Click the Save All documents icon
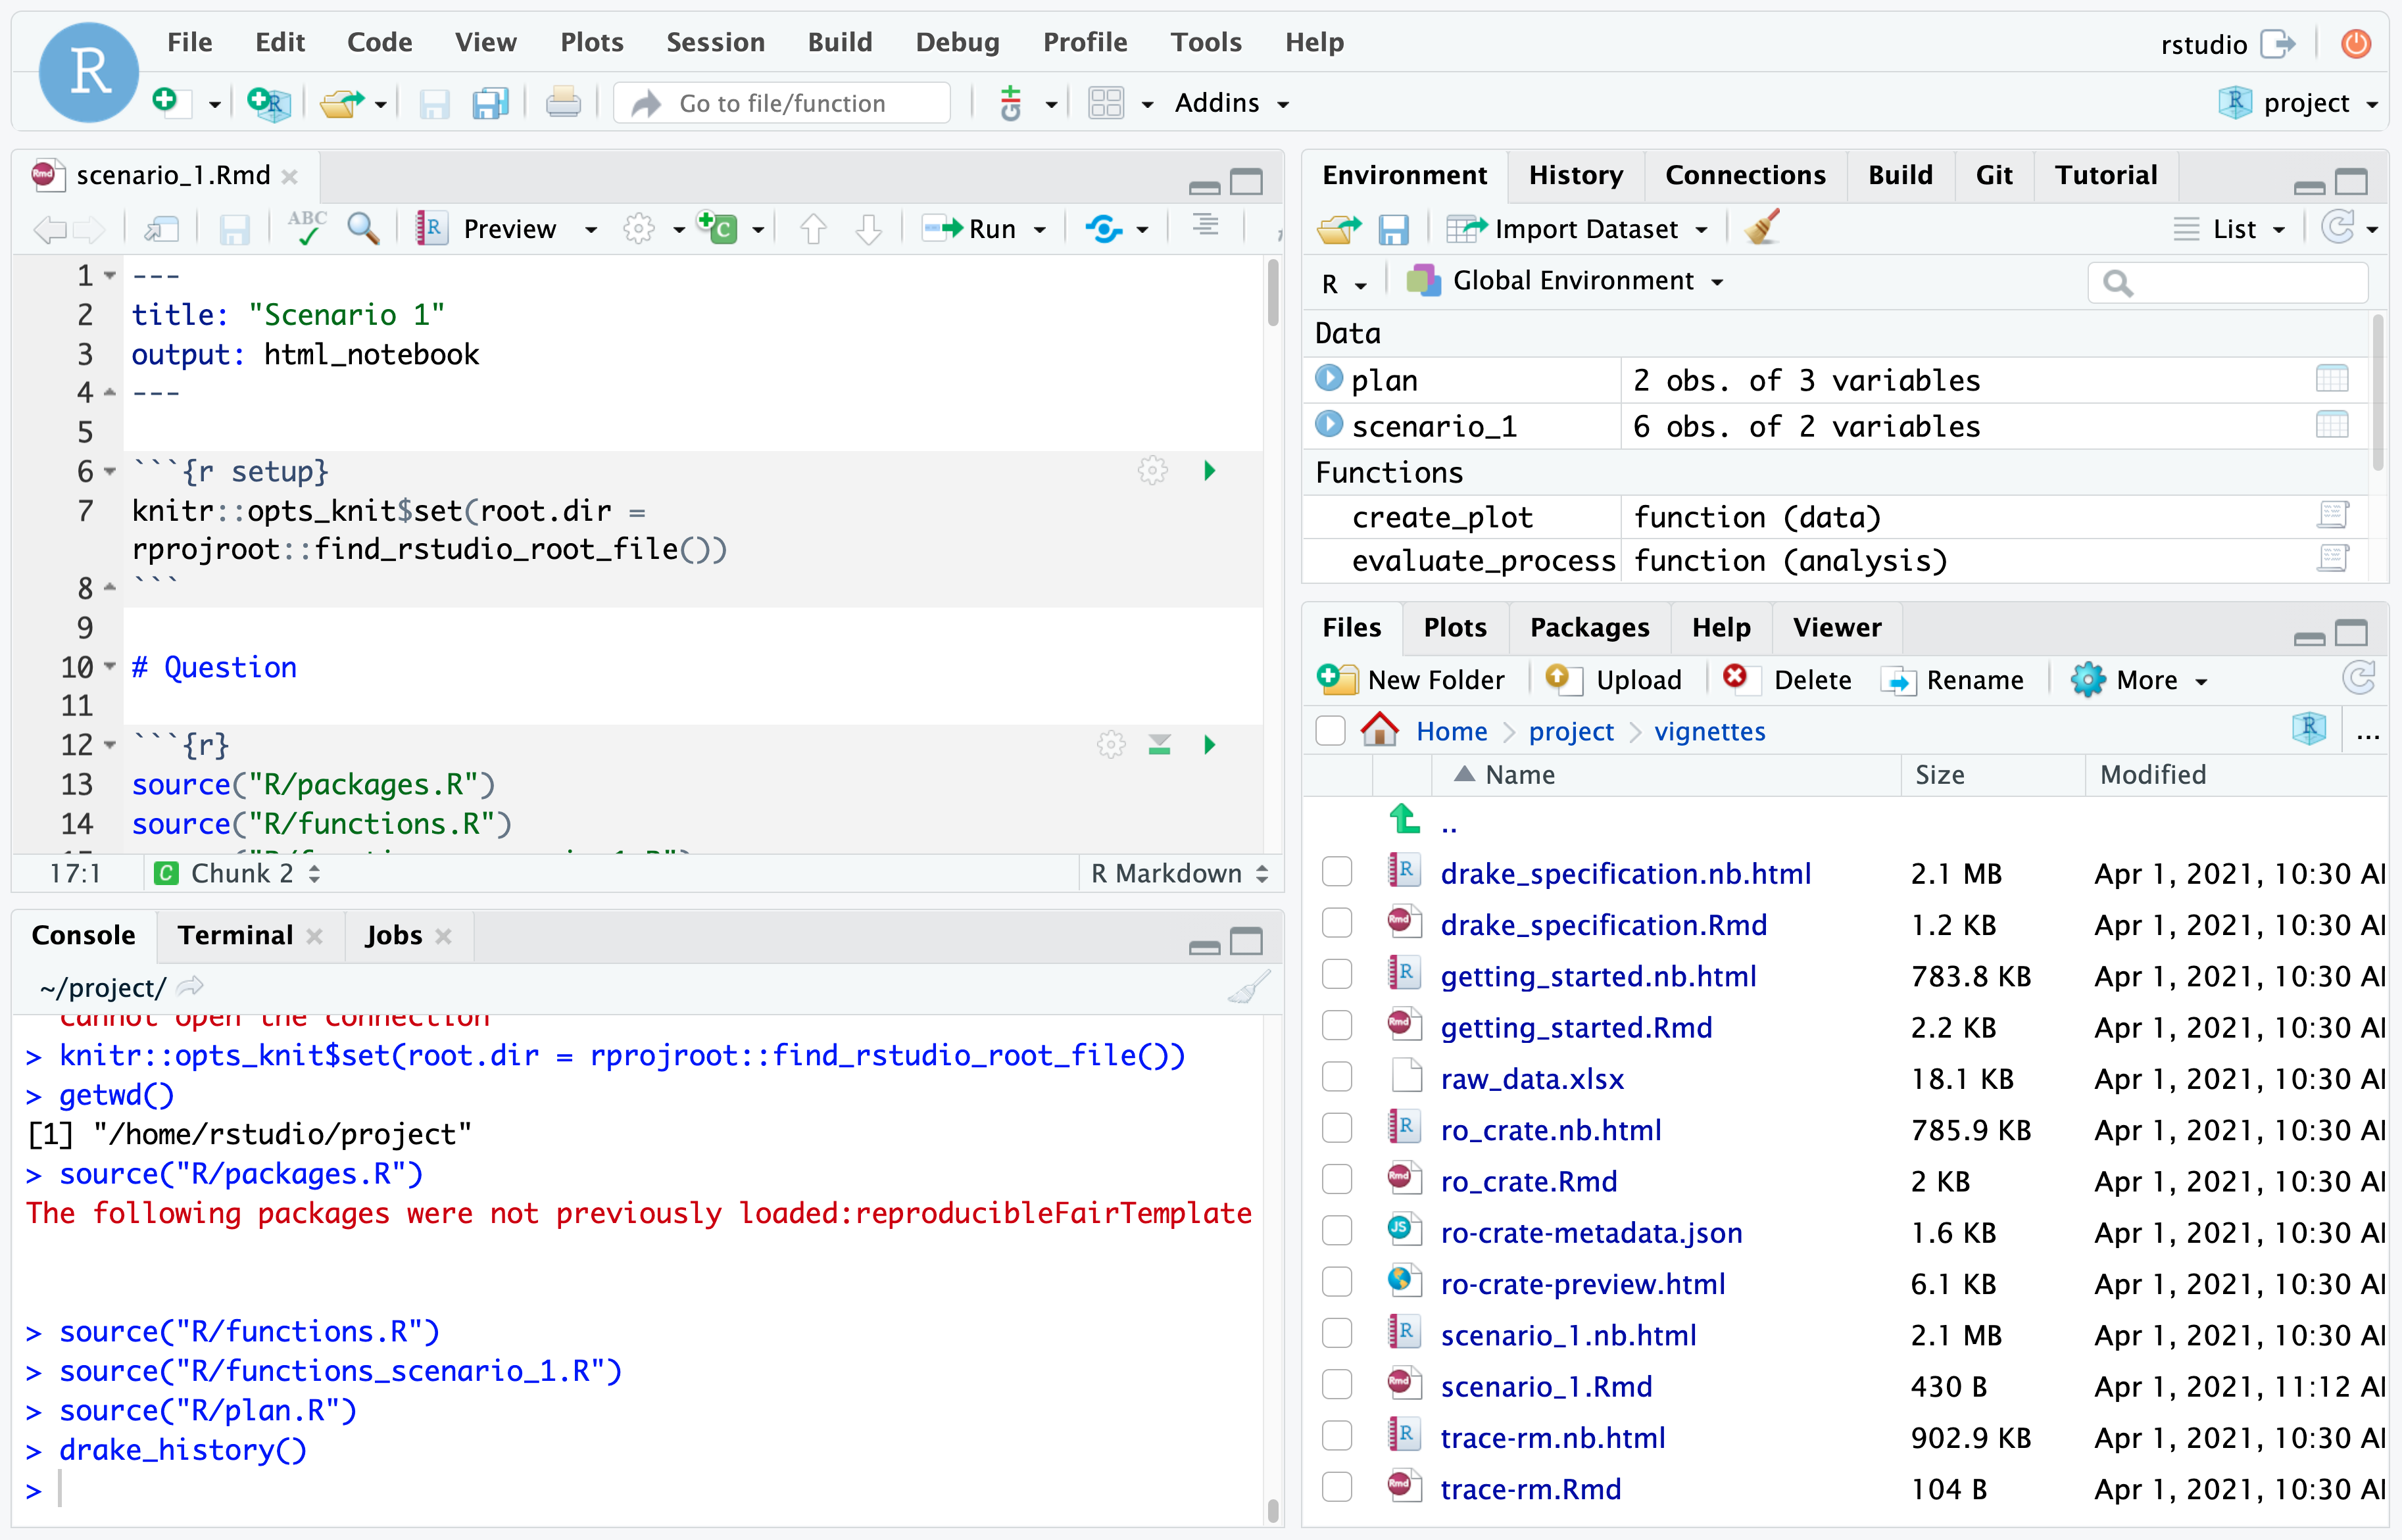This screenshot has width=2402, height=1540. [x=490, y=102]
